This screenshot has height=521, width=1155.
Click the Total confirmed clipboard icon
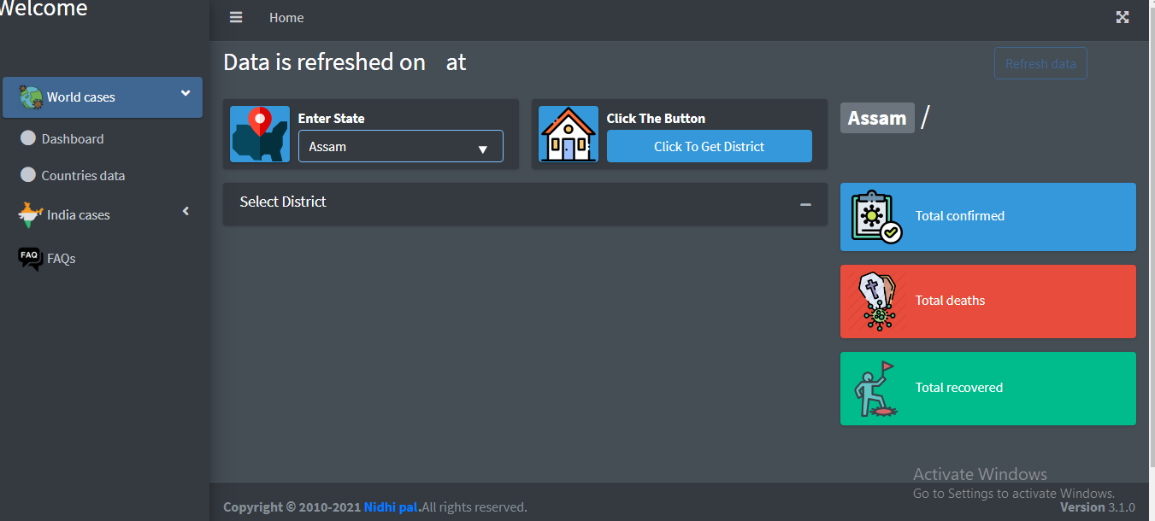(876, 217)
